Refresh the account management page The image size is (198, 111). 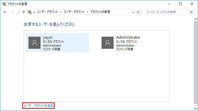click(138, 12)
